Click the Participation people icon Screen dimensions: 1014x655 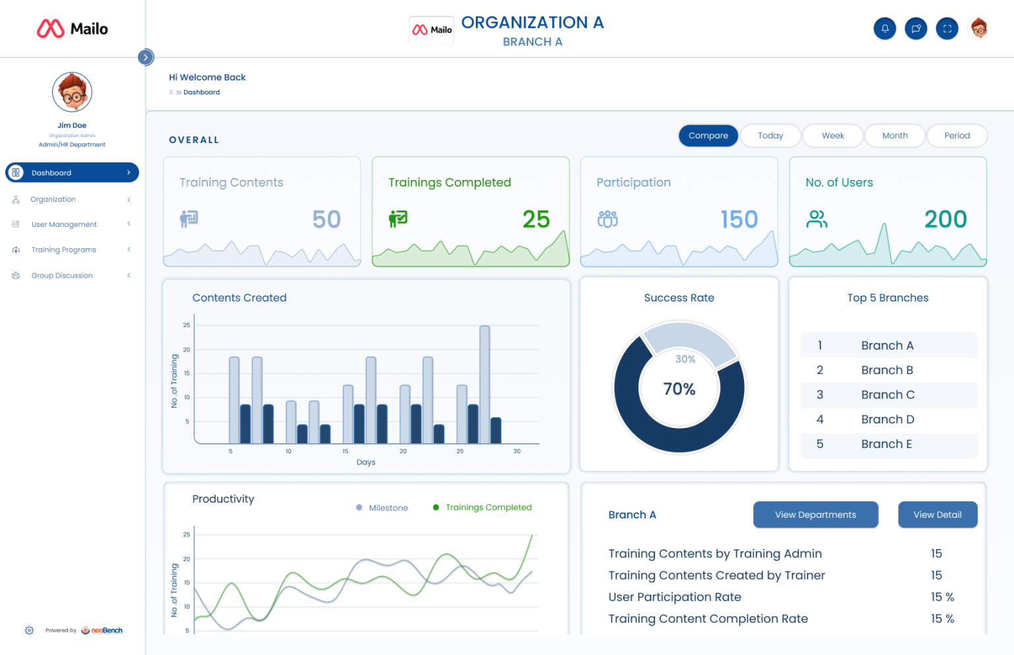point(607,218)
